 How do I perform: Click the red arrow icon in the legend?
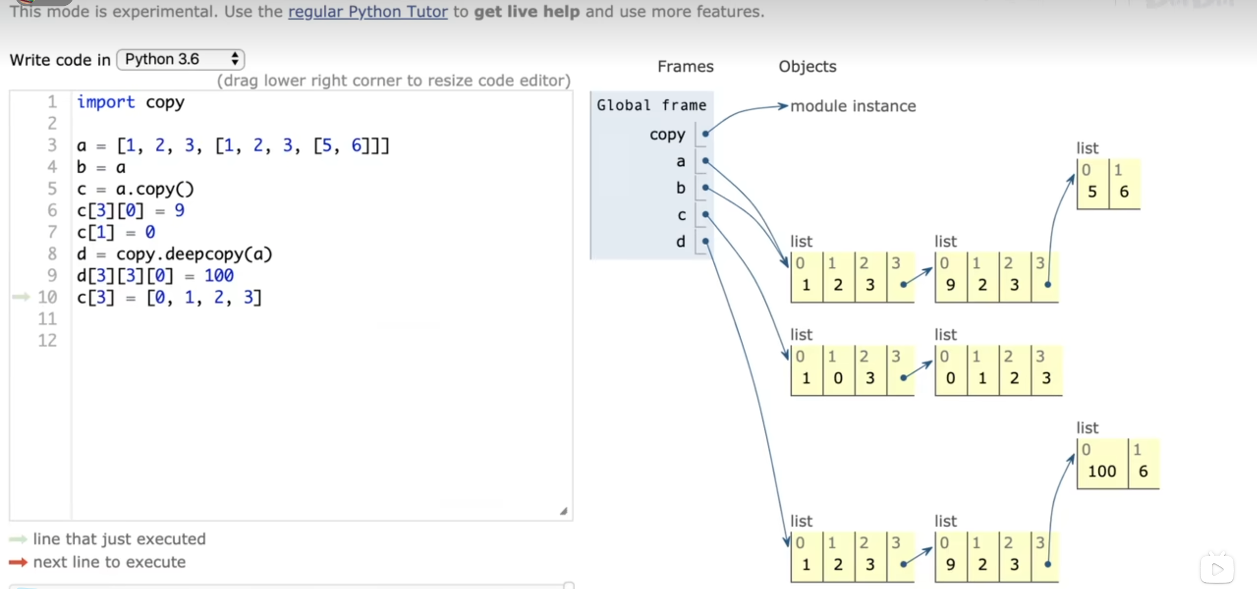click(18, 562)
